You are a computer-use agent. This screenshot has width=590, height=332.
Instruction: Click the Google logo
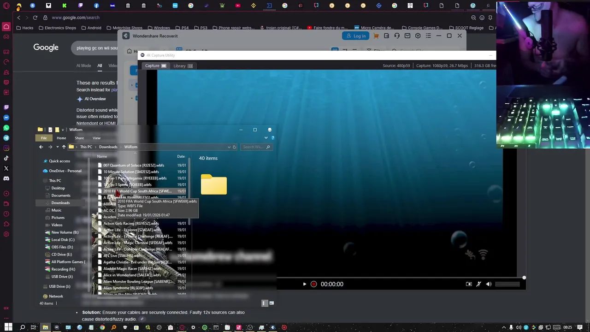46,47
